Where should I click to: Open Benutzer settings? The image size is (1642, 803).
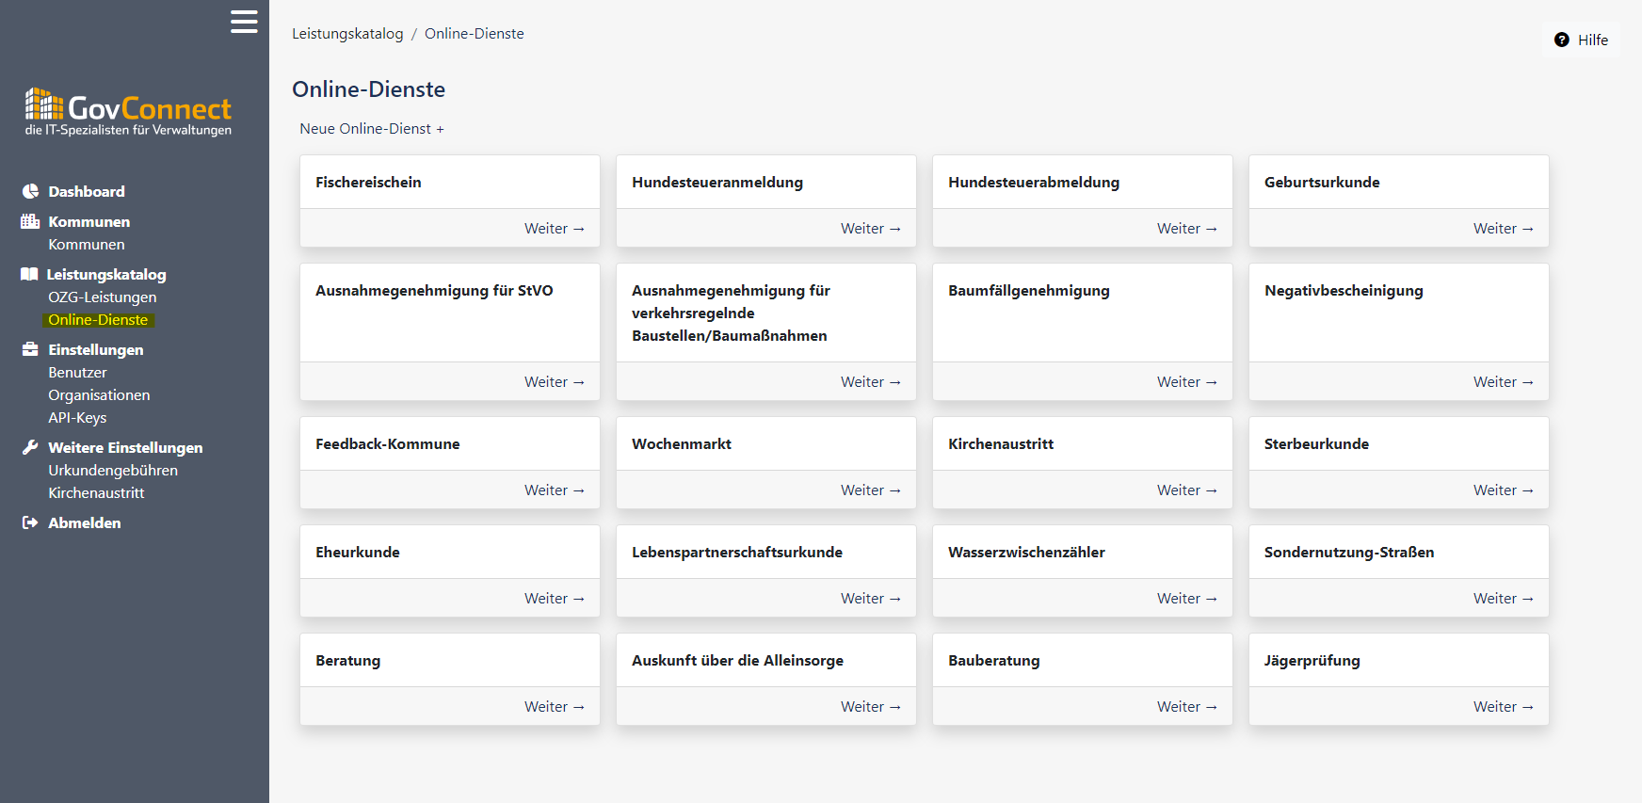(78, 372)
